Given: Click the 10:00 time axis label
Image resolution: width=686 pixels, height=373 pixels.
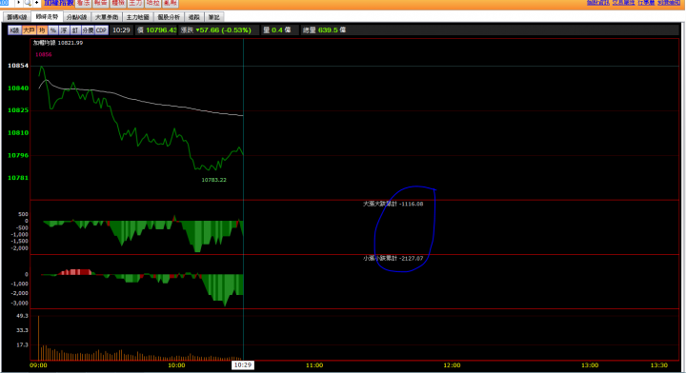Looking at the screenshot, I should 176,365.
